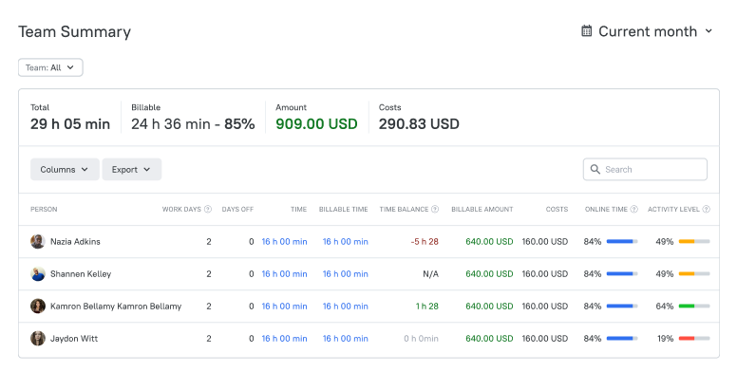Click the Team Summary heading
Viewport: 737px width, 372px height.
click(x=74, y=32)
